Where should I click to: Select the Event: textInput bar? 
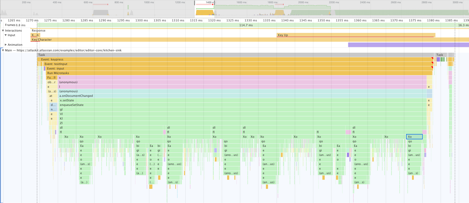tap(214, 64)
